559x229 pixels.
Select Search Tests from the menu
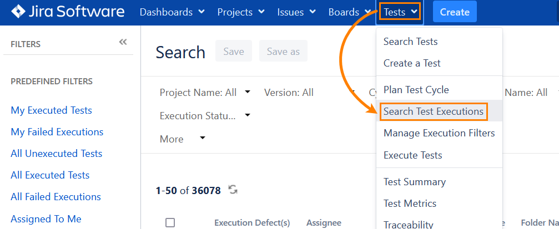(x=439, y=42)
